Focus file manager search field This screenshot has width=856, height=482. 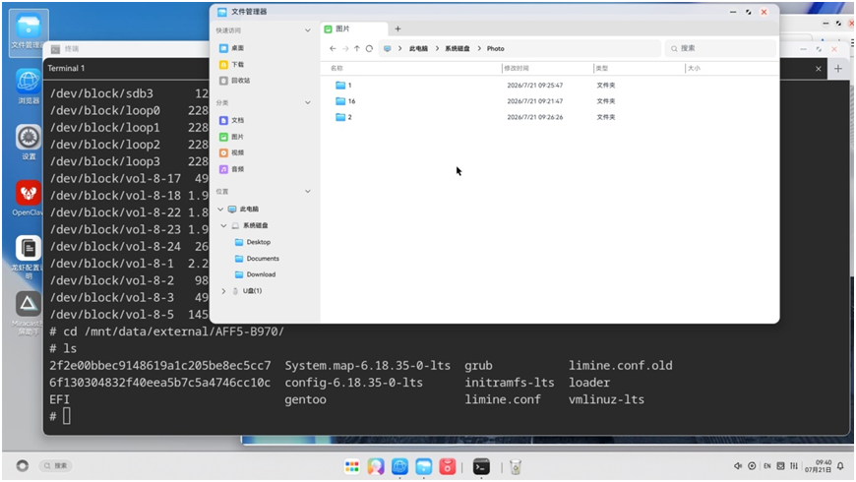[720, 48]
